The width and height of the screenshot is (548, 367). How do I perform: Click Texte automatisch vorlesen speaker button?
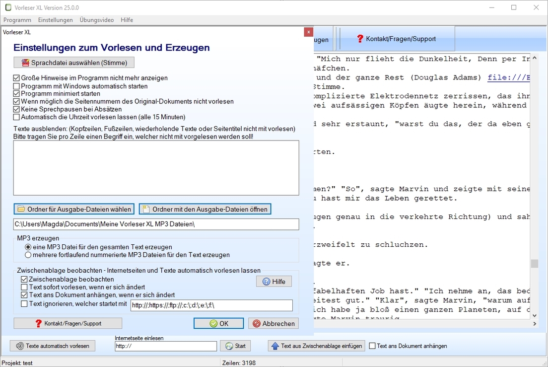click(53, 346)
